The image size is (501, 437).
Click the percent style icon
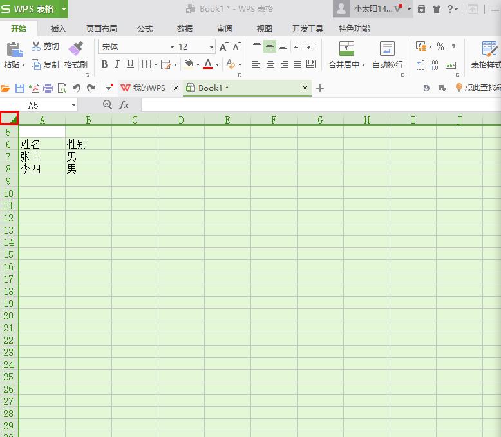pos(440,46)
